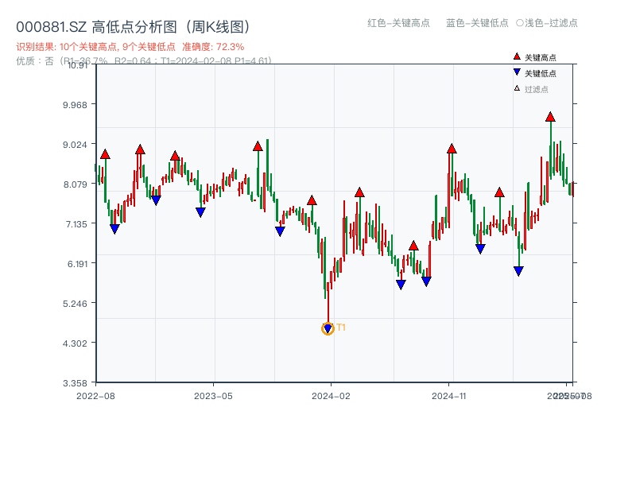Click the 9.968 y-axis label
This screenshot has width=636, height=477.
(75, 105)
